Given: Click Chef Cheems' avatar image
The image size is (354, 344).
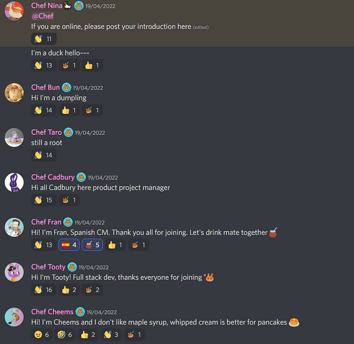Looking at the screenshot, I should tap(14, 317).
